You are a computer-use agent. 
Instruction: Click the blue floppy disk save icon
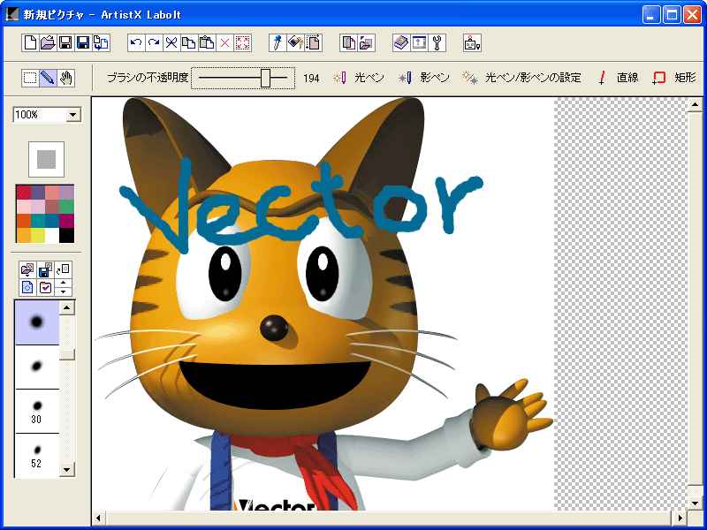tap(83, 42)
